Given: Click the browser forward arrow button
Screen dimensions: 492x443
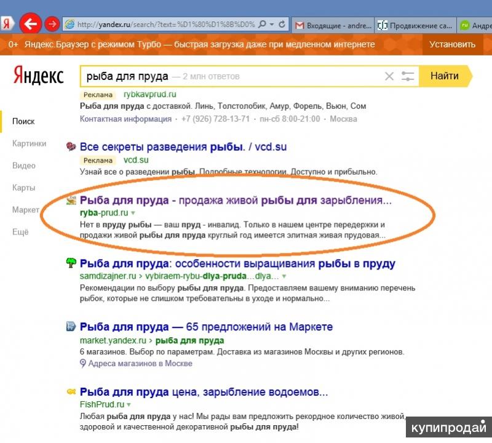Looking at the screenshot, I should coord(52,24).
